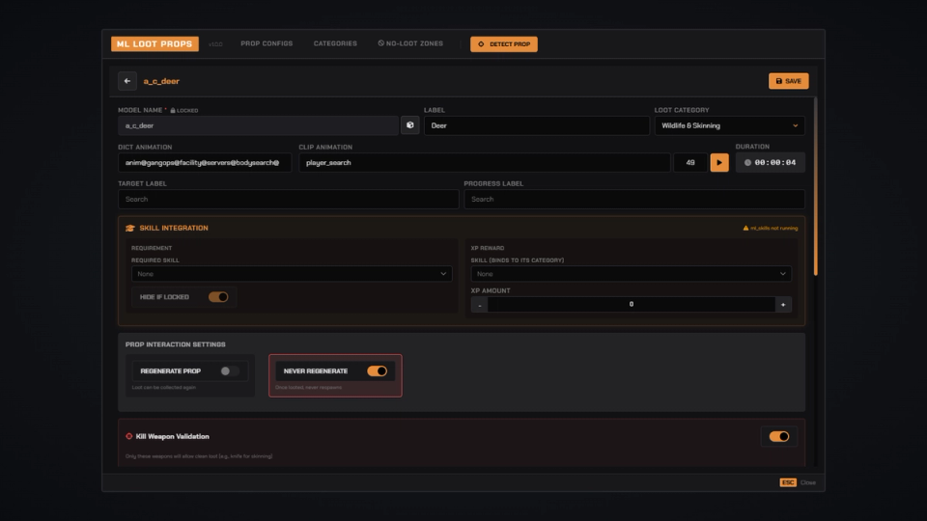
Task: Edit the Clip Animation player_search field
Action: (484, 162)
